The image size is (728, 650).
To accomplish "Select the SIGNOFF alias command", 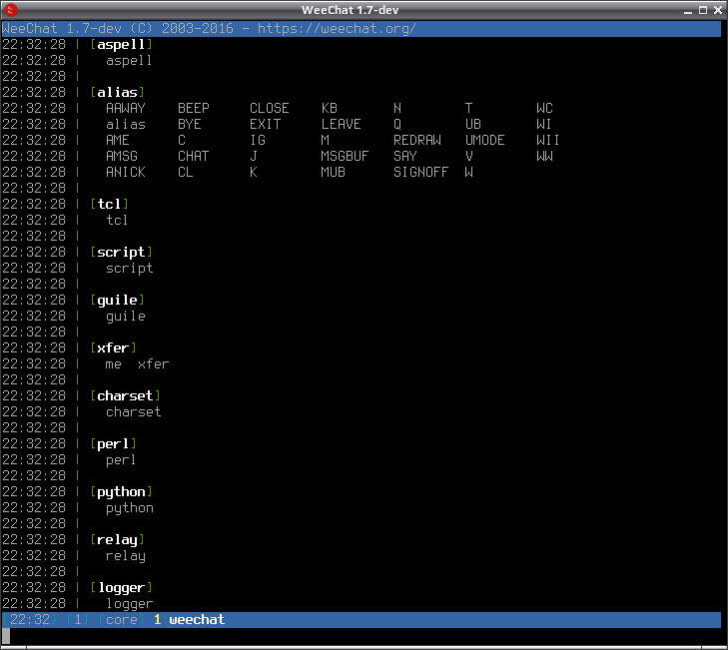I will click(421, 173).
